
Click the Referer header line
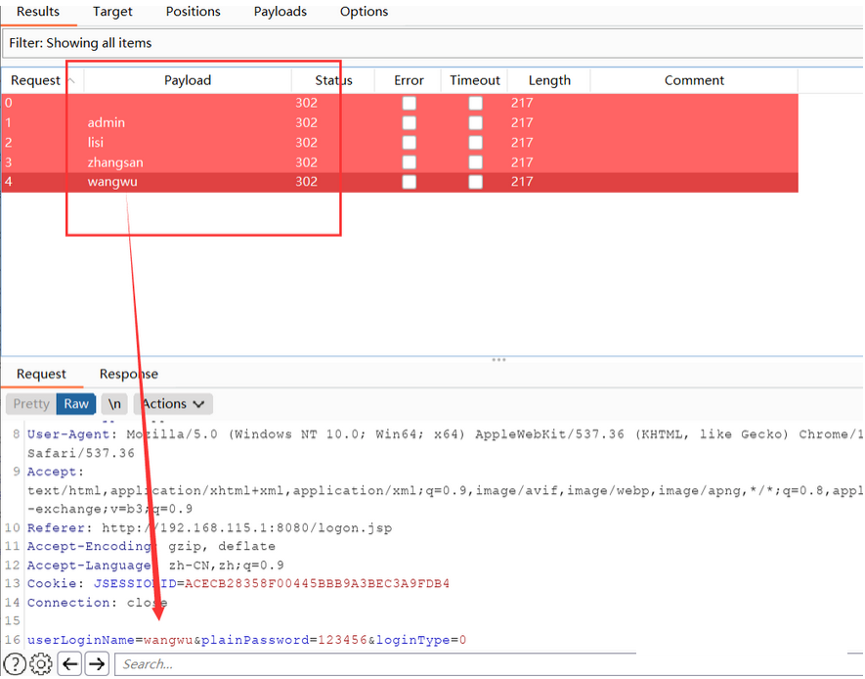(x=209, y=528)
